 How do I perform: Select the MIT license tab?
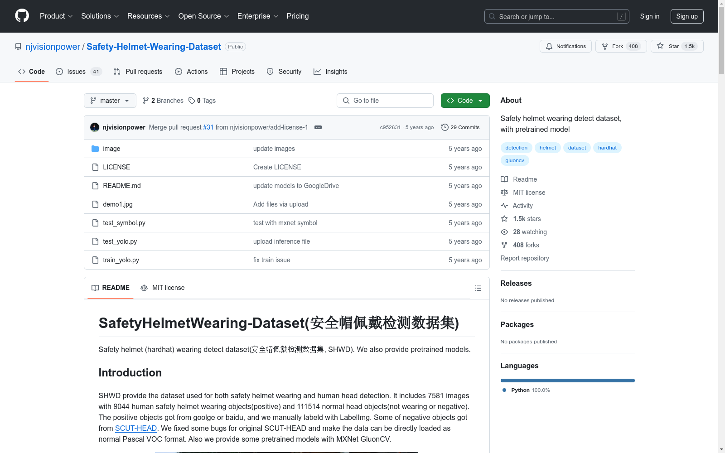click(x=163, y=288)
